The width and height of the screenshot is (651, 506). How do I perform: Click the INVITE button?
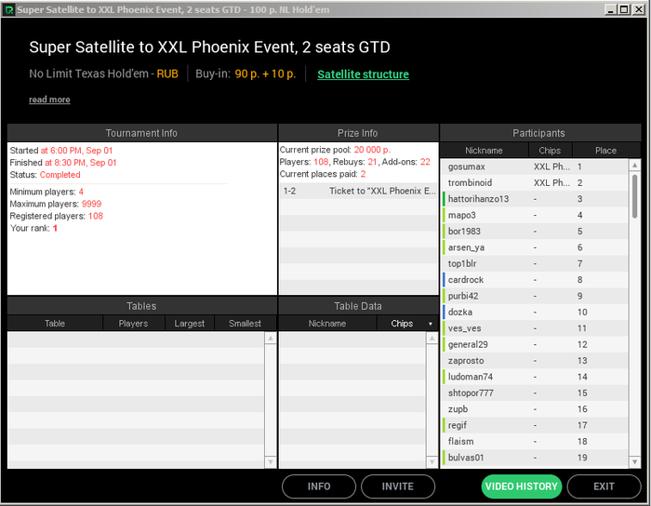pos(398,486)
